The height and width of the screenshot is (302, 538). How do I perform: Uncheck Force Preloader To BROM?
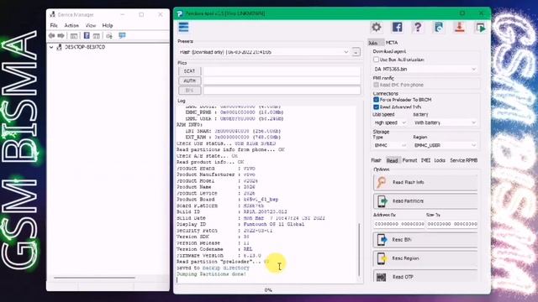click(x=376, y=100)
